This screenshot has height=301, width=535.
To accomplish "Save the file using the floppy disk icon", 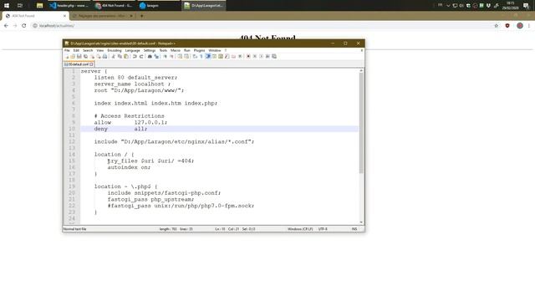I will (x=79, y=56).
